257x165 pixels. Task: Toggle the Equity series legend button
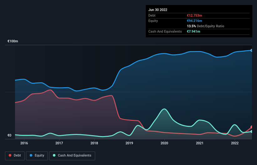(x=37, y=156)
